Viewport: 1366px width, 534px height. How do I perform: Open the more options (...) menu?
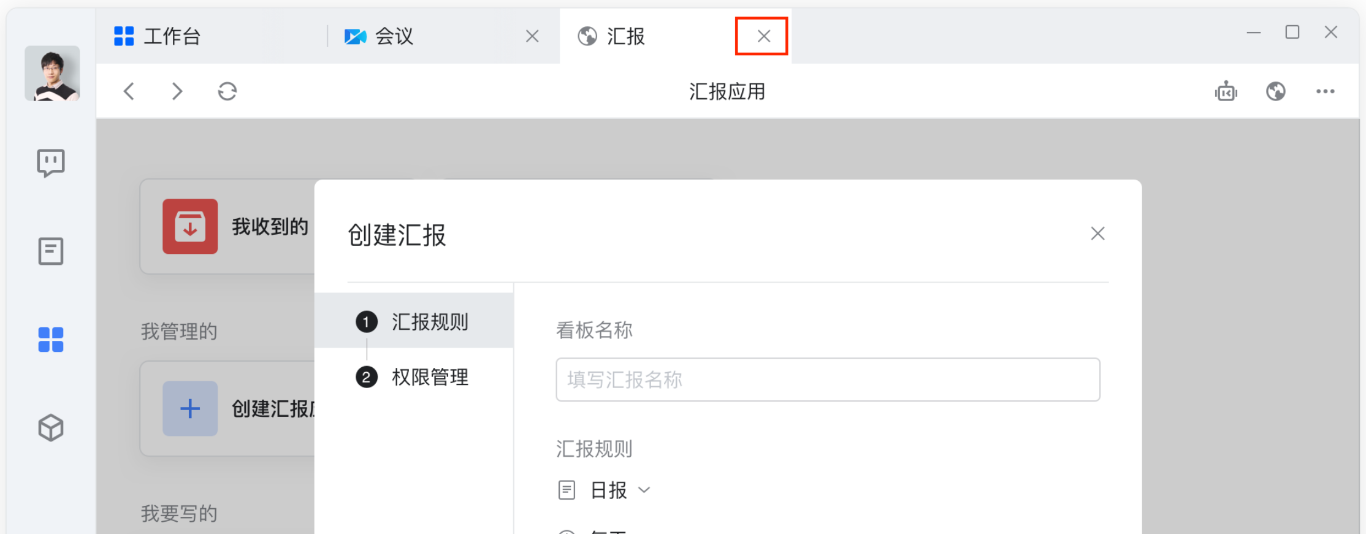1324,91
